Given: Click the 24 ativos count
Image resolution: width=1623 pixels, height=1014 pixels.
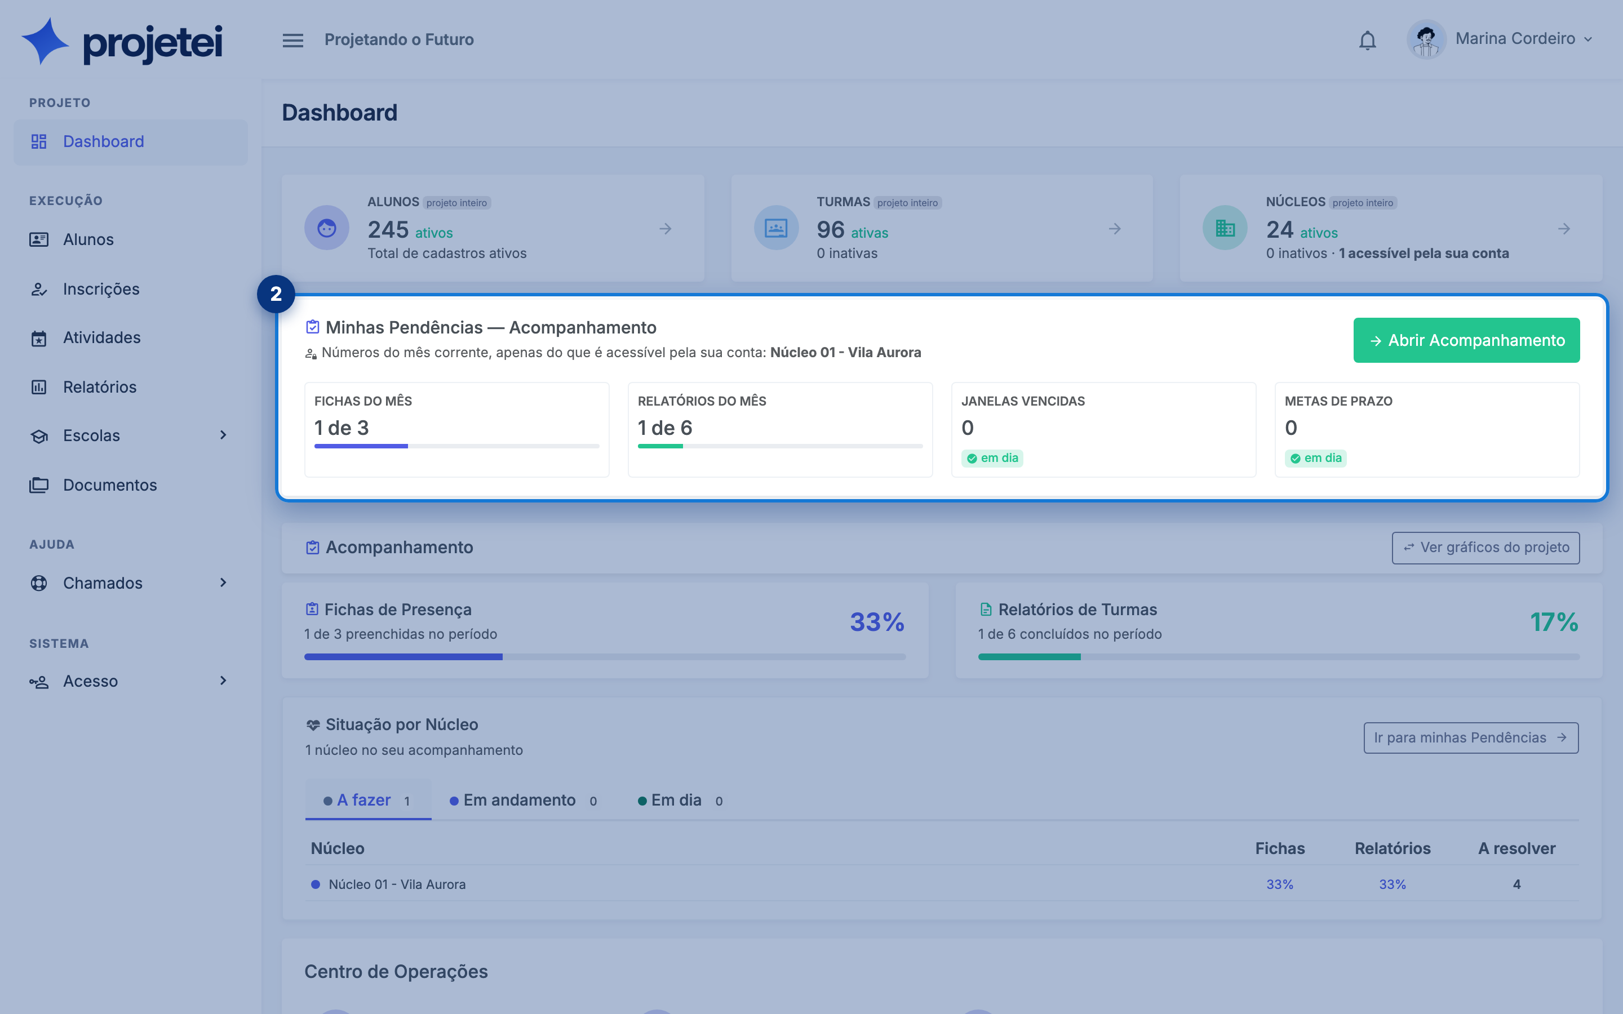Looking at the screenshot, I should [1302, 230].
